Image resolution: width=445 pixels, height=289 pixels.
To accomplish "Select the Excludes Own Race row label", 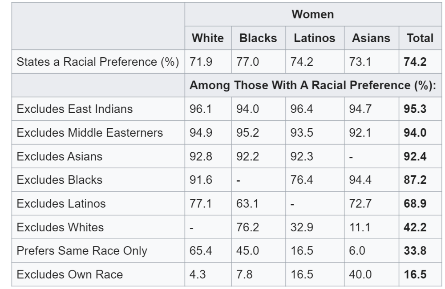I will point(69,274).
